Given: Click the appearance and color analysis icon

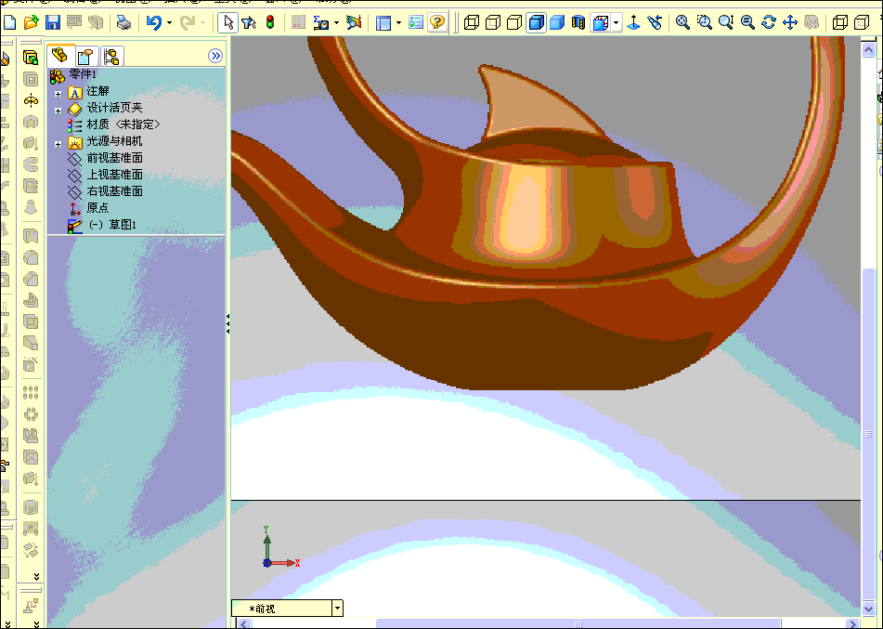Looking at the screenshot, I should click(354, 22).
